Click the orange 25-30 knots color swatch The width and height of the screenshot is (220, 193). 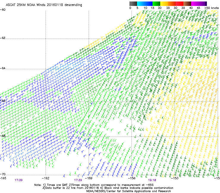172,4
